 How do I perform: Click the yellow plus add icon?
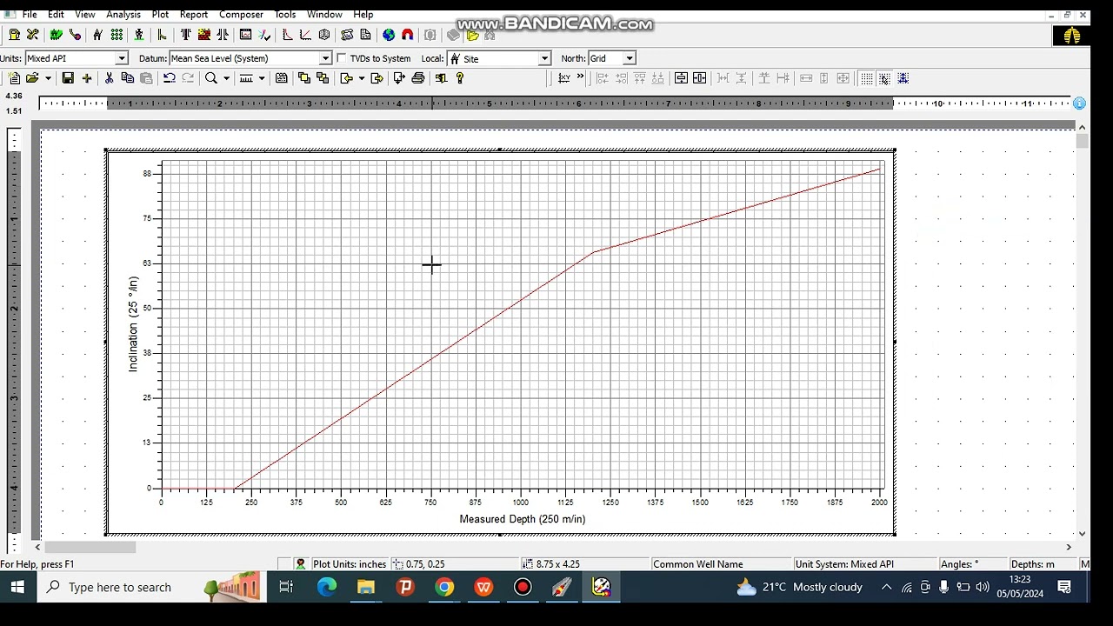[87, 78]
